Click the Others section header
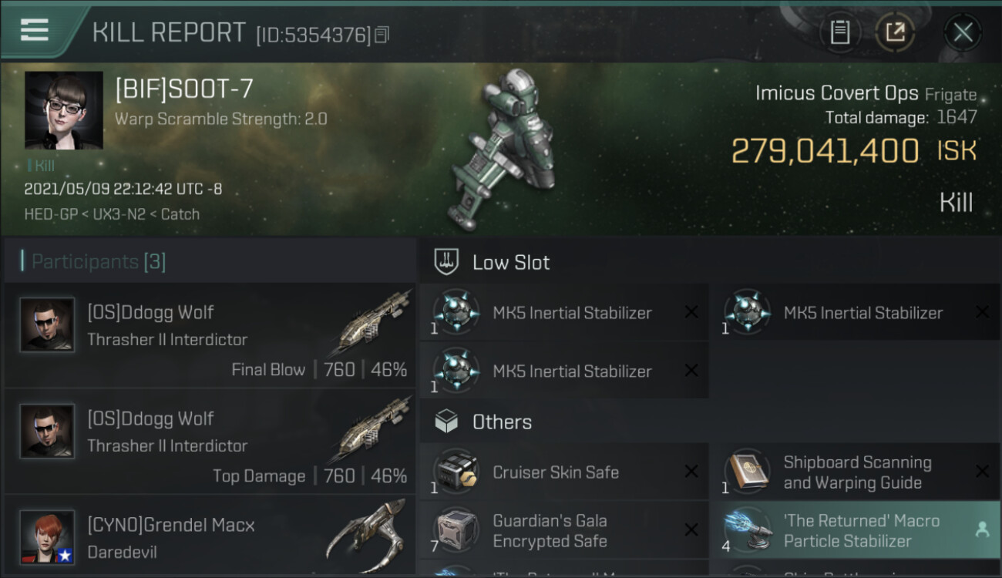Viewport: 1002px width, 578px height. [x=710, y=422]
